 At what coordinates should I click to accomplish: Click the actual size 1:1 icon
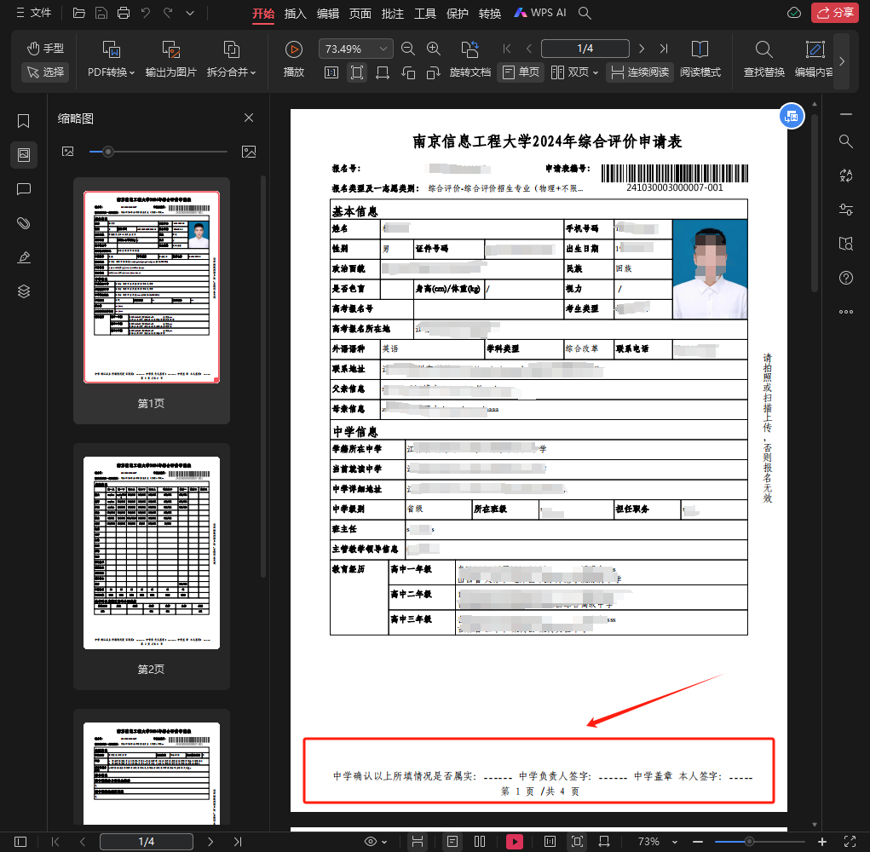[331, 72]
